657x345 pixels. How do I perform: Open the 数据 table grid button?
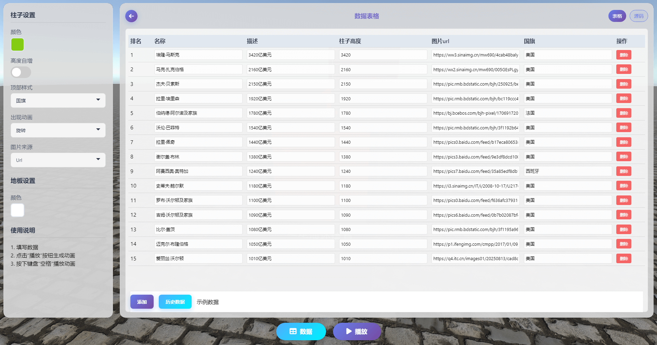(301, 331)
